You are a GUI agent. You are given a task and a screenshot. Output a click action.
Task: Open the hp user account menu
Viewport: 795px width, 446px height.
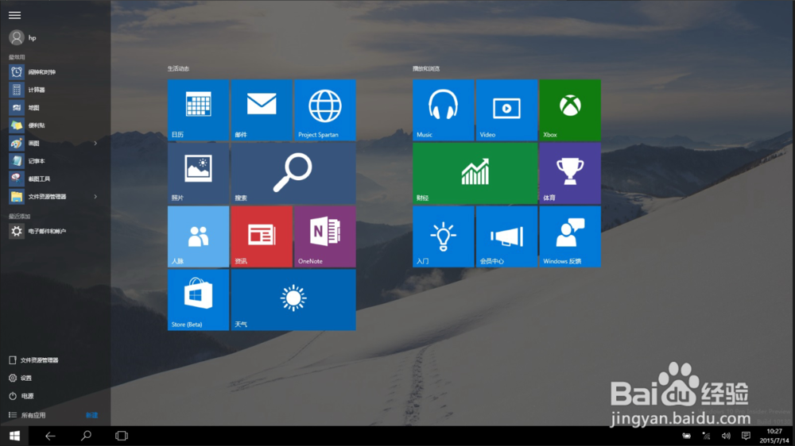tap(23, 37)
